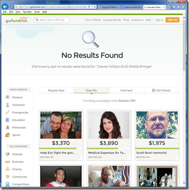The image size is (189, 190).
Task: Click the Help Eric fight the goo... title
Action: point(58,153)
